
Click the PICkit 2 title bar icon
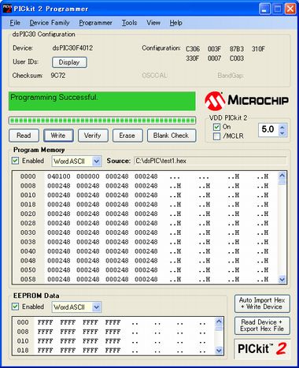click(x=7, y=9)
